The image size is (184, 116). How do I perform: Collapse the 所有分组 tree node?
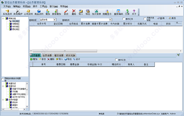(3, 18)
